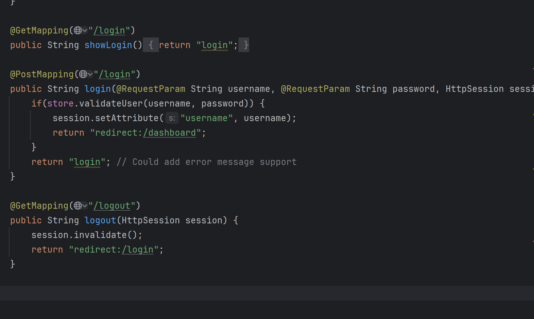Viewport: 534px width, 319px height.
Task: Click the "/logout" URL path link
Action: point(112,206)
